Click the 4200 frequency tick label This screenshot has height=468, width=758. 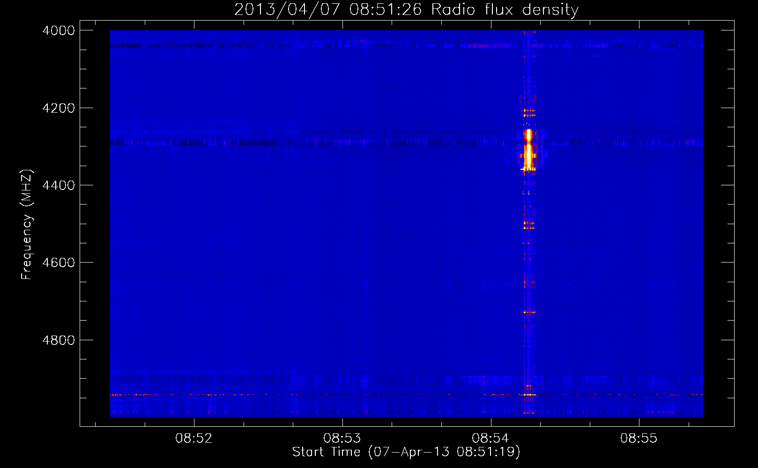[59, 108]
